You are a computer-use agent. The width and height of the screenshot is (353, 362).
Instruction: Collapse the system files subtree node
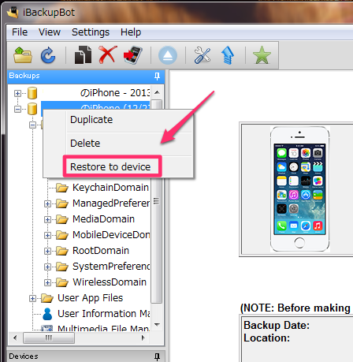[x=32, y=125]
